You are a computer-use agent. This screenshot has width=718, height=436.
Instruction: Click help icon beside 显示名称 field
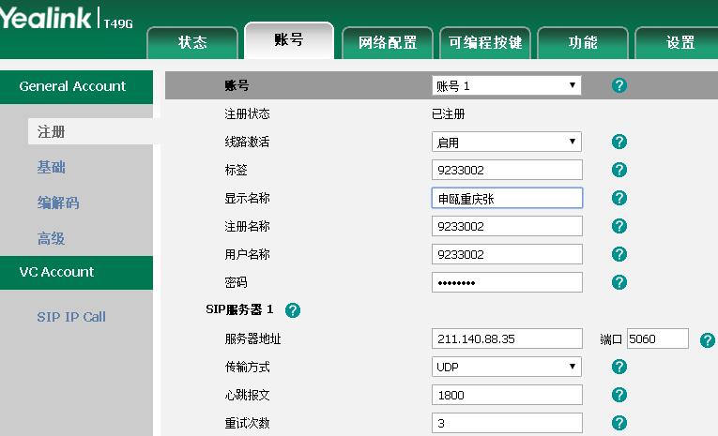click(619, 199)
